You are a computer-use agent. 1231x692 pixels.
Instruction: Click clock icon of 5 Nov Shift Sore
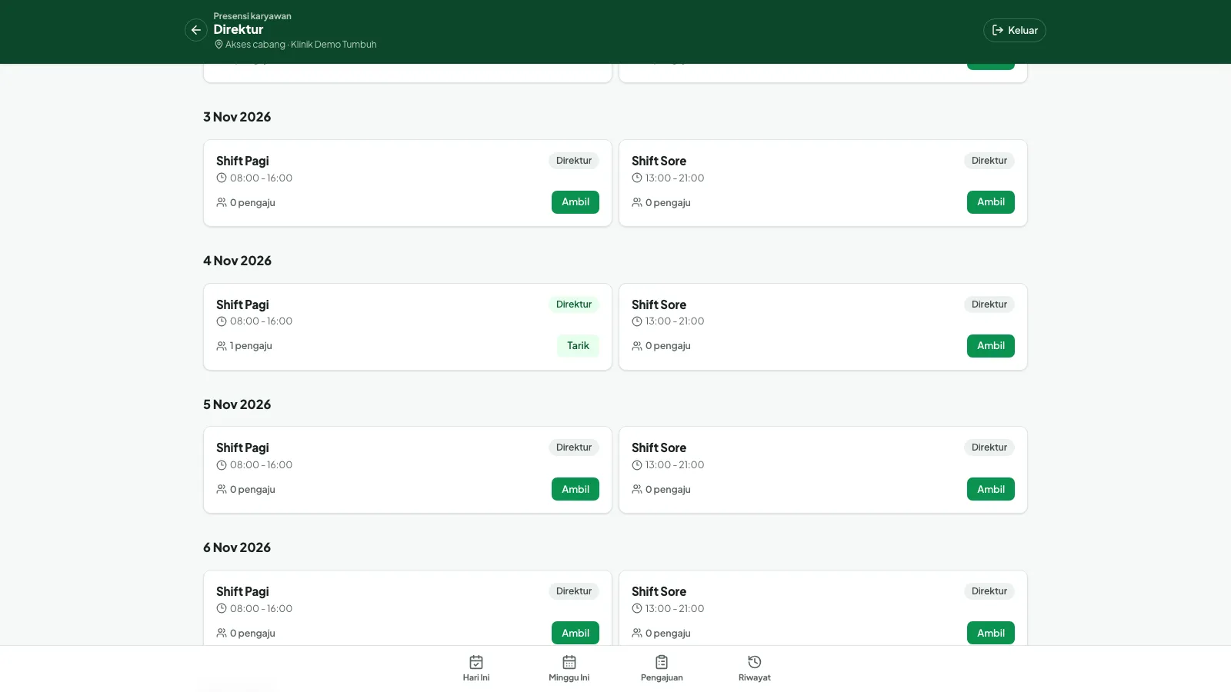point(637,465)
